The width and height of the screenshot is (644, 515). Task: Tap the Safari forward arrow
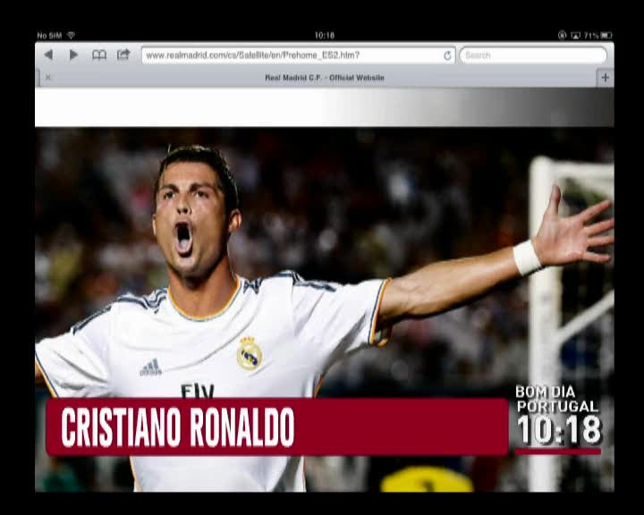click(x=73, y=55)
